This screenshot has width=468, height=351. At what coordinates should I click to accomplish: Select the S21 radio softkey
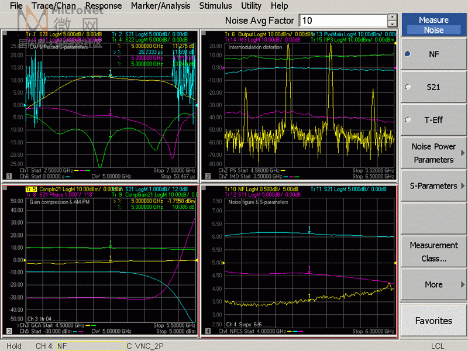[x=433, y=87]
